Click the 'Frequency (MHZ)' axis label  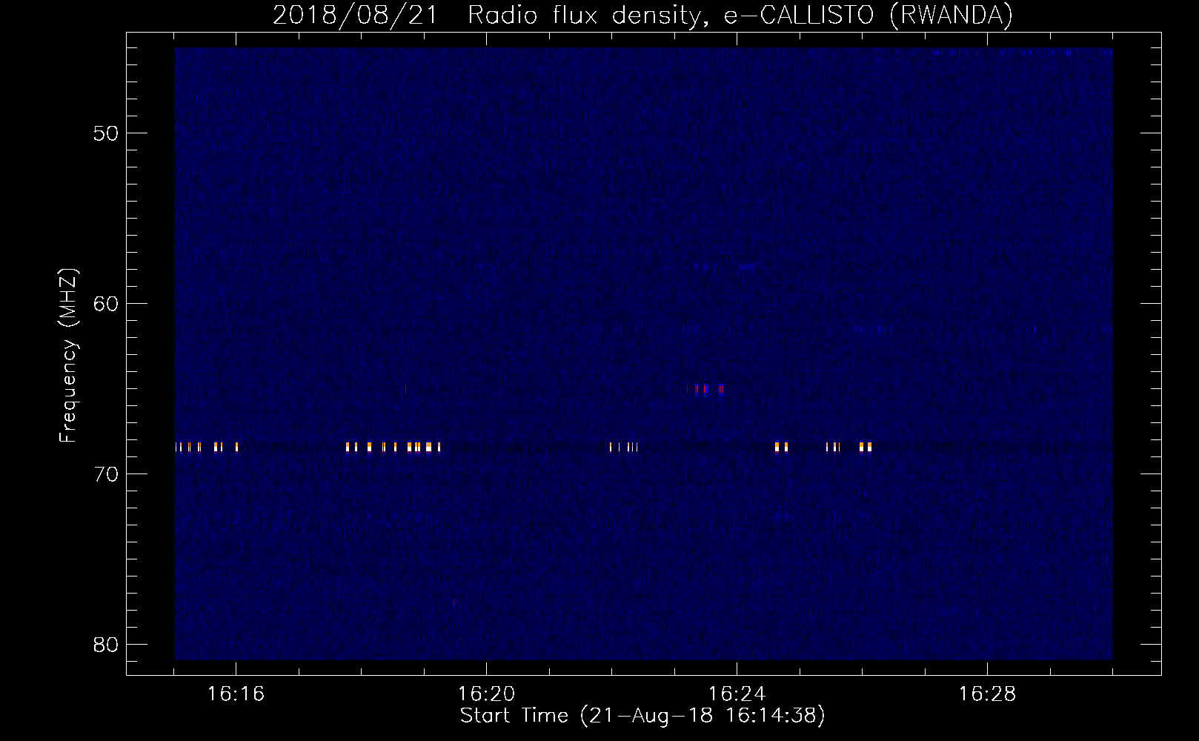67,356
